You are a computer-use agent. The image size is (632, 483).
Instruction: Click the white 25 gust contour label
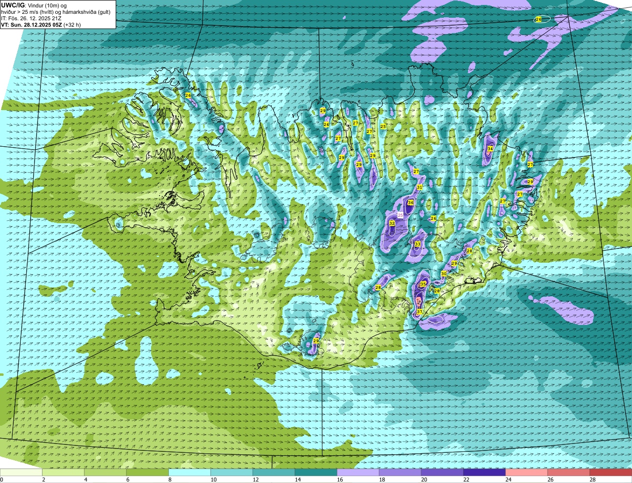[400, 215]
